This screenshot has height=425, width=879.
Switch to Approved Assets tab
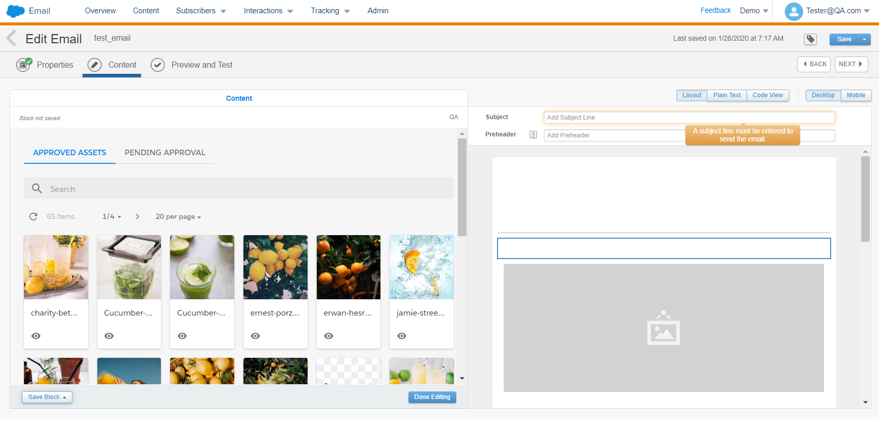[70, 153]
